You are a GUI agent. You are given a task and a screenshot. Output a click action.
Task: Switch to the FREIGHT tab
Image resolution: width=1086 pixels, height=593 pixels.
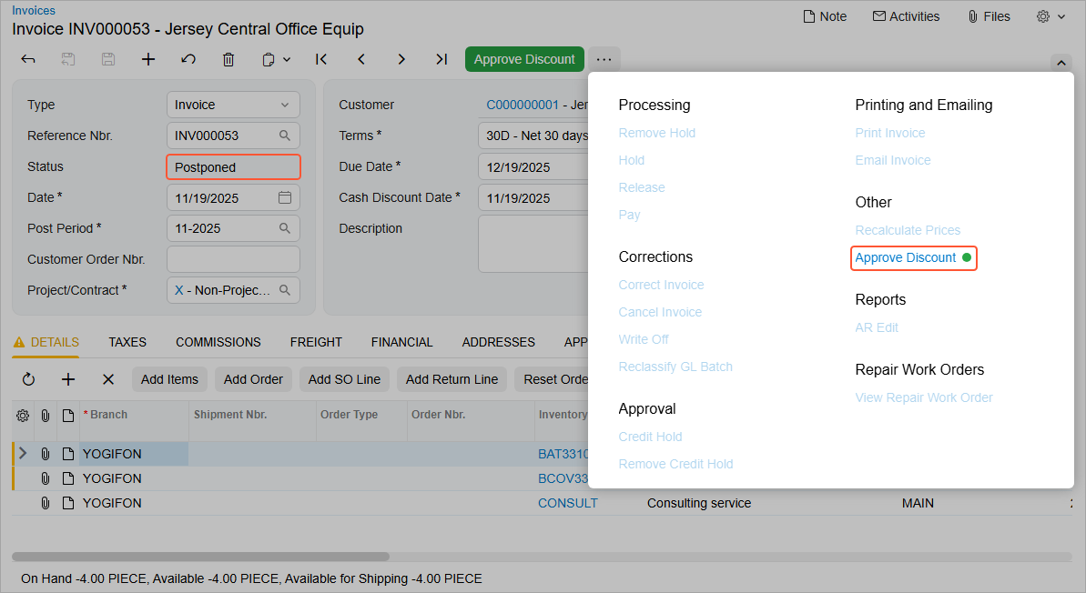tap(316, 342)
